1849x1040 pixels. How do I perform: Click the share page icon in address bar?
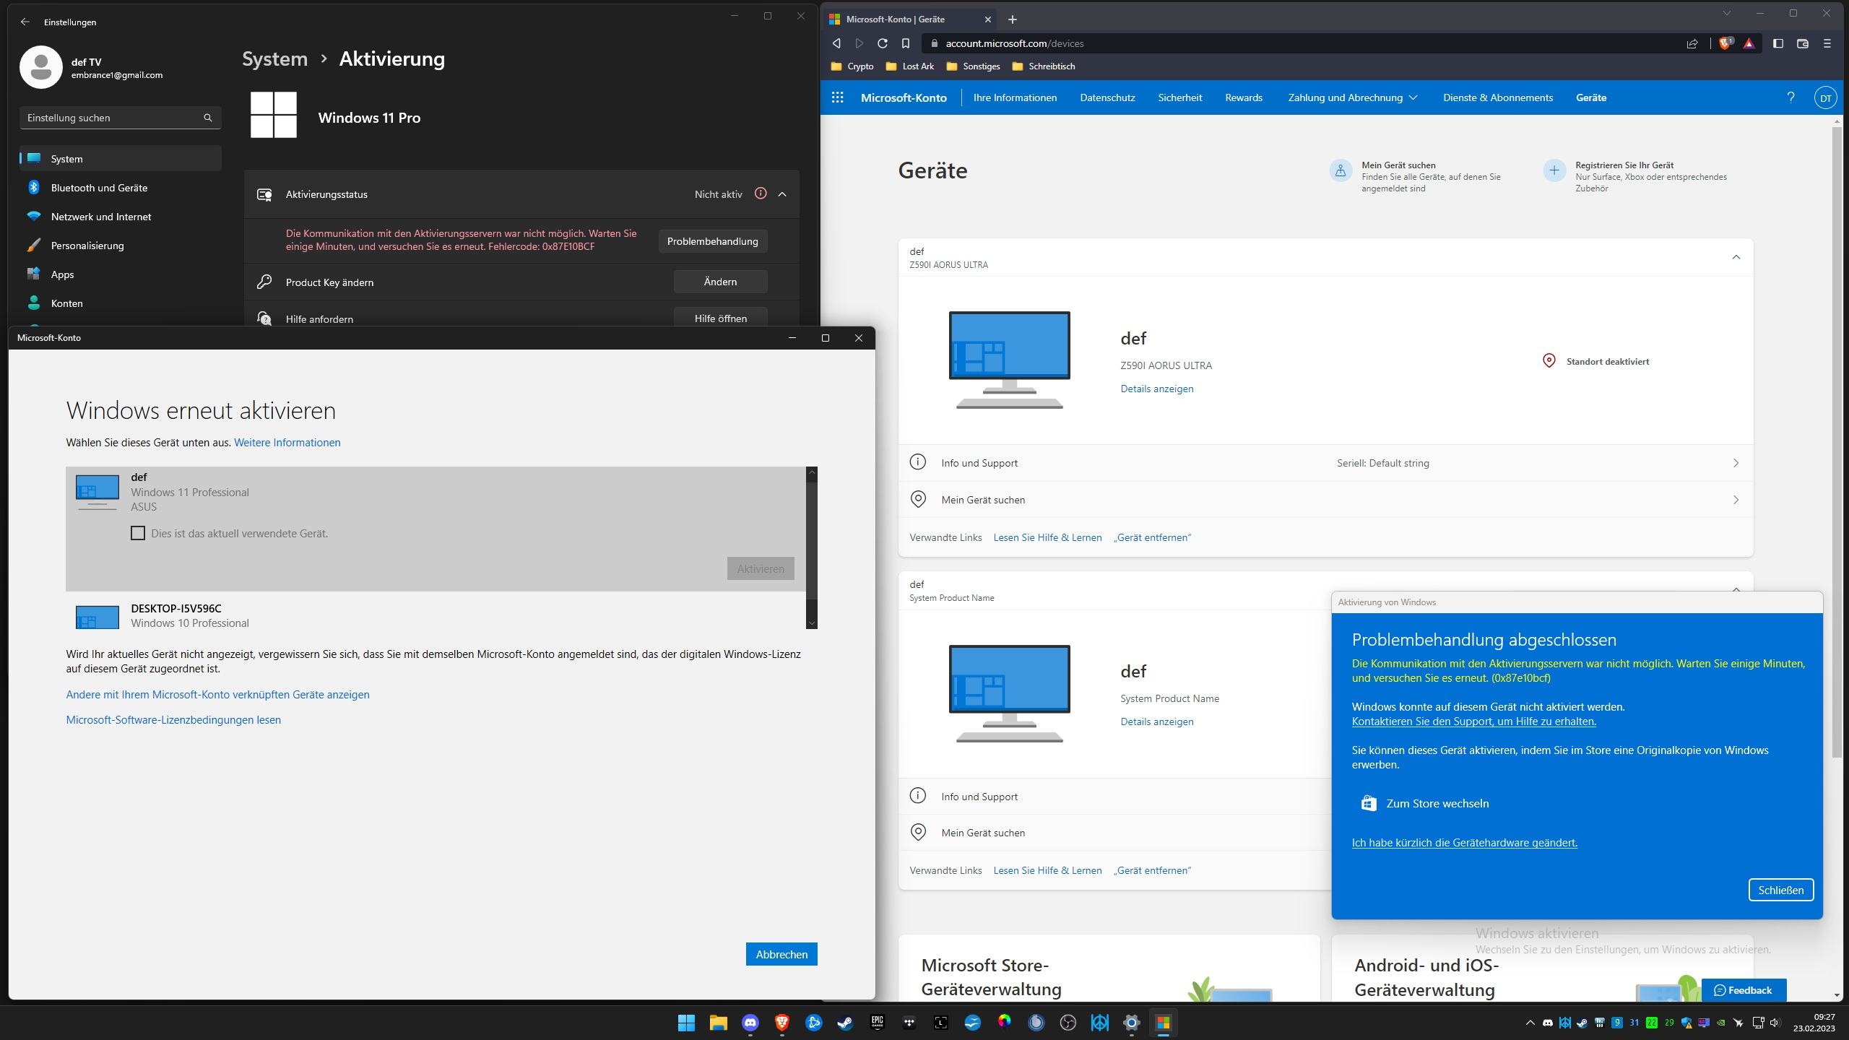point(1692,43)
